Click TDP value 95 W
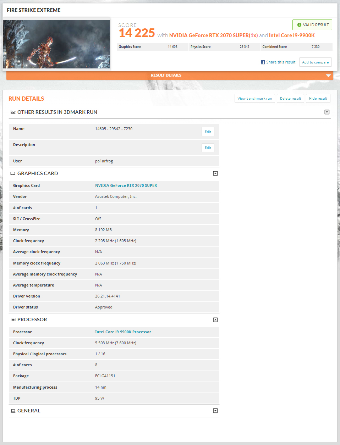This screenshot has height=445, width=340. (x=100, y=398)
